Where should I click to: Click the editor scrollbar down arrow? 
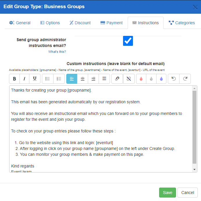[195, 169]
